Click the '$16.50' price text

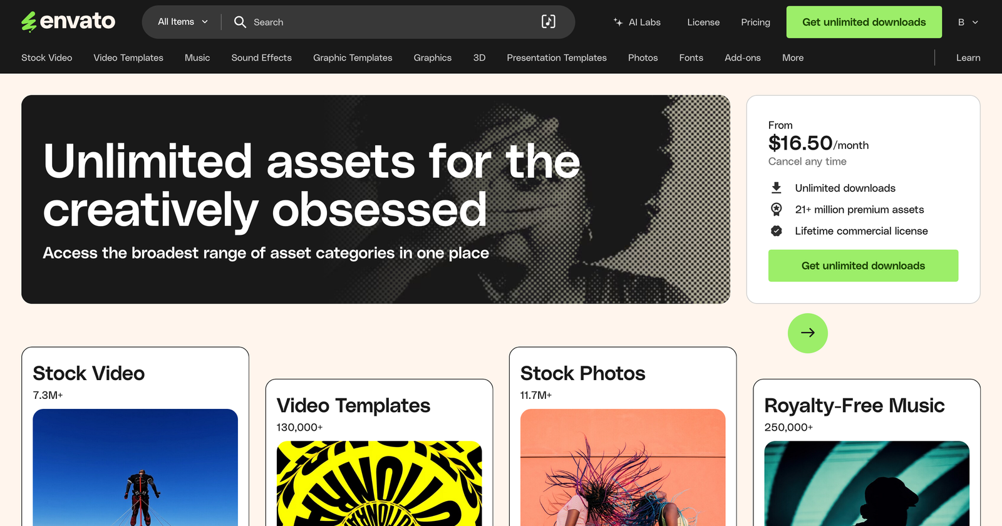800,143
